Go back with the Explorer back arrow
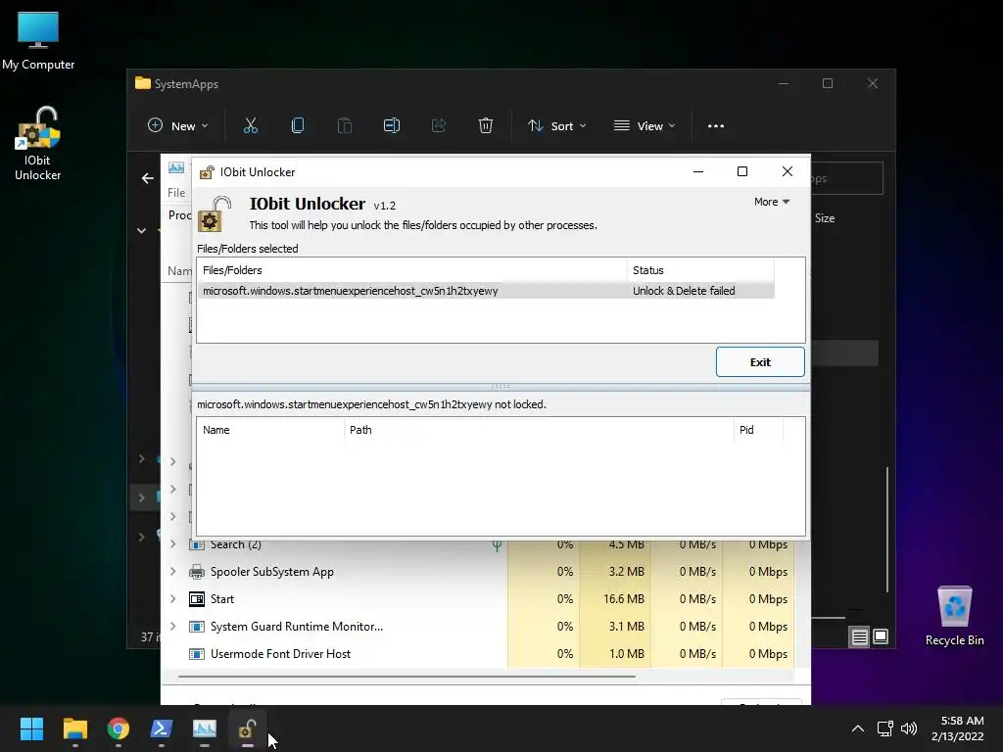The height and width of the screenshot is (752, 1003). 148,178
